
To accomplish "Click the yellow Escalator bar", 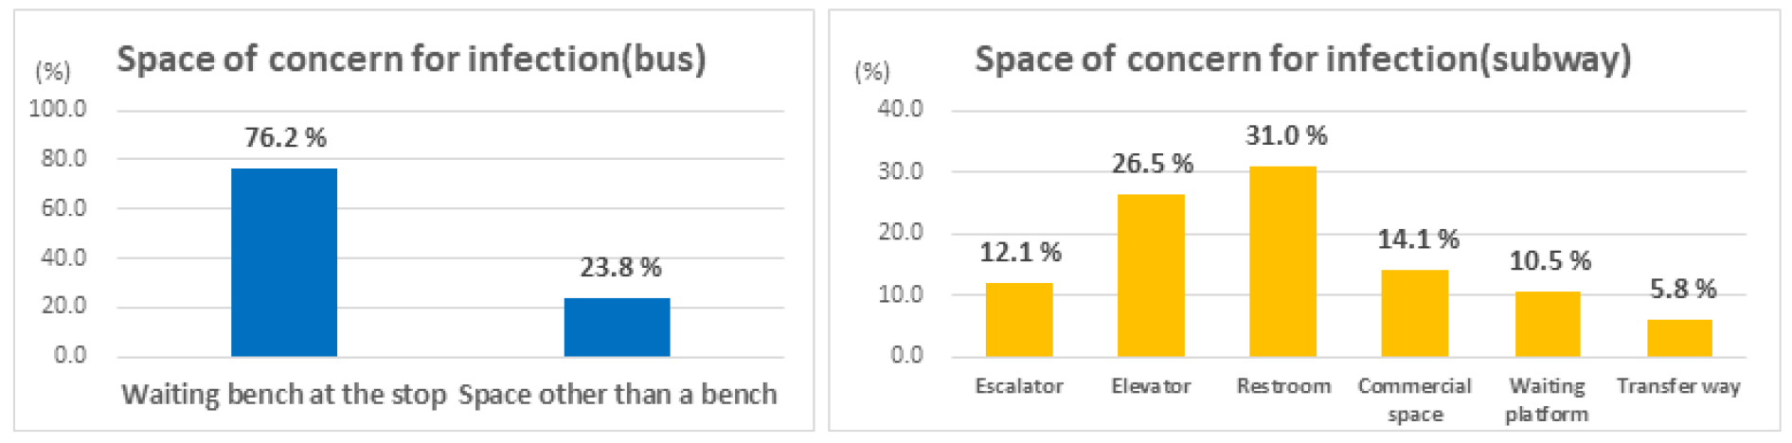I will [x=1019, y=320].
